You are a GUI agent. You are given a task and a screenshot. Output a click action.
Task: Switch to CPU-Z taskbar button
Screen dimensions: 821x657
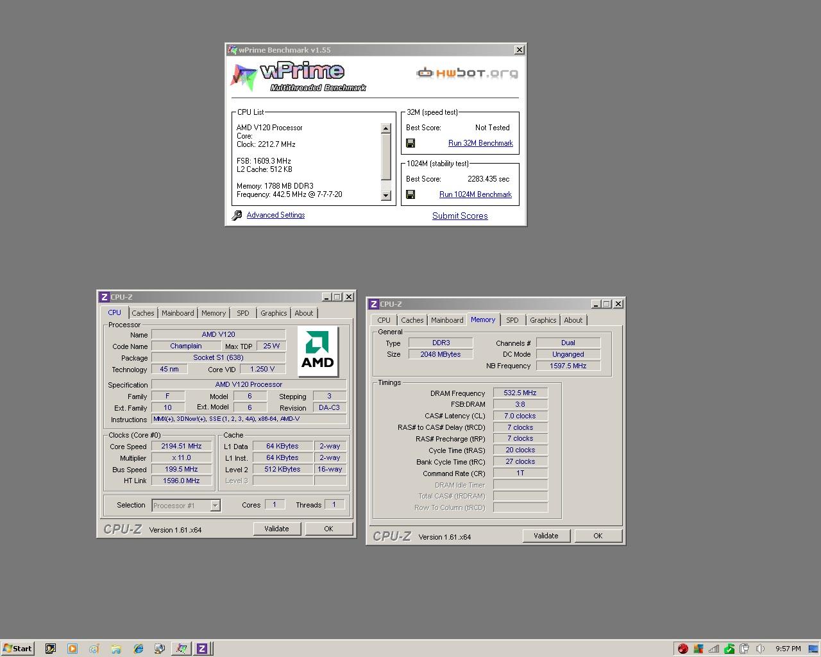[x=202, y=649]
